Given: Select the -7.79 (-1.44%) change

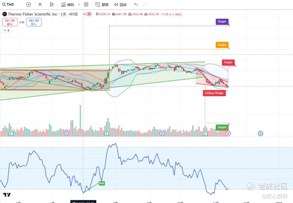Looking at the screenshot, I should (x=171, y=14).
